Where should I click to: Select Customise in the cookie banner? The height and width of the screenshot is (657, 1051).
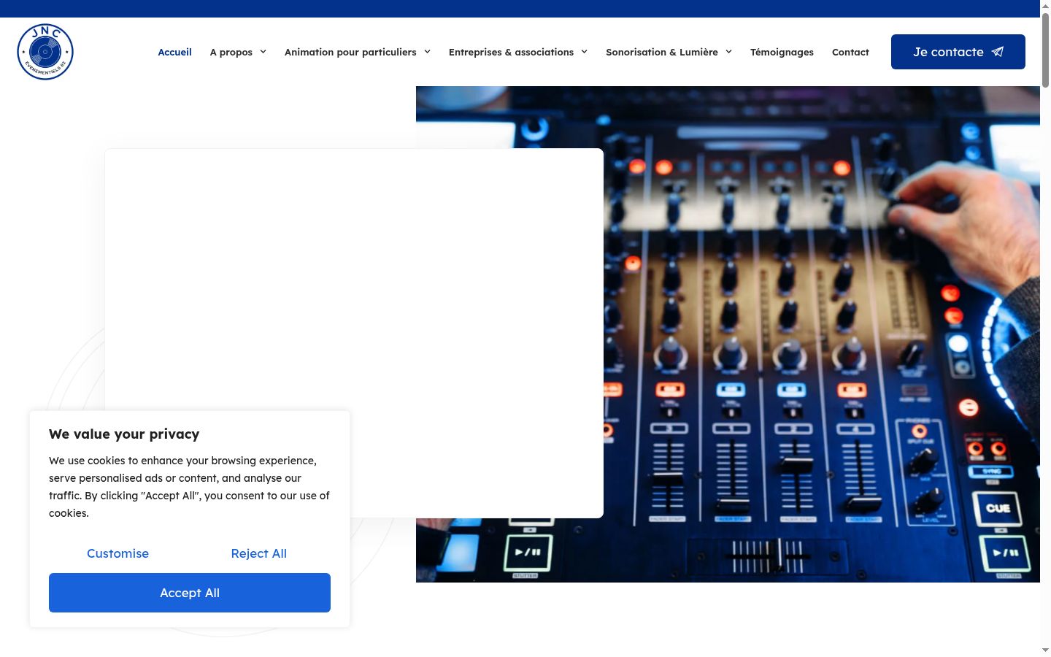(118, 553)
